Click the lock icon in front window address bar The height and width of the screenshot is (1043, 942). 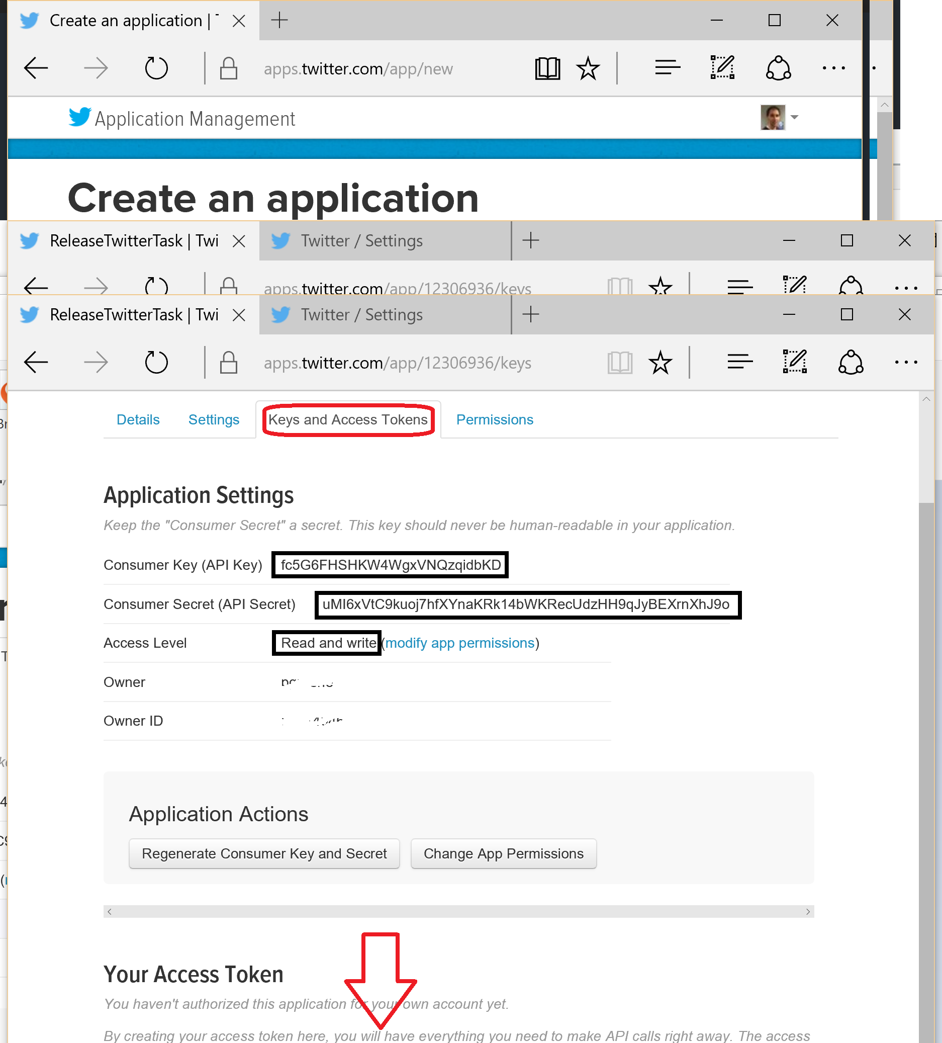[x=229, y=362]
